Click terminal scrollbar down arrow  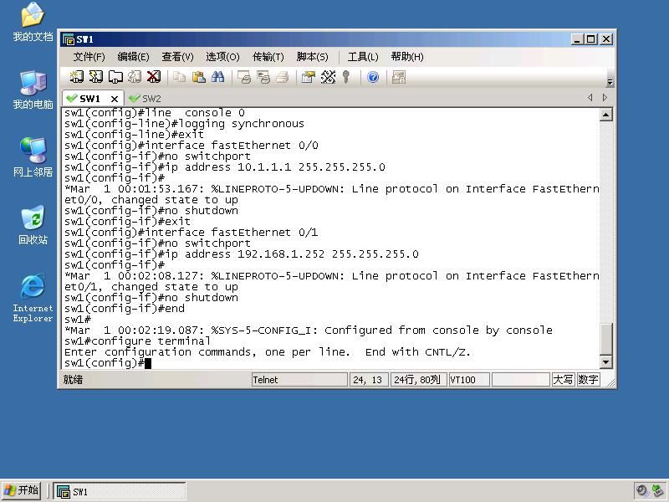(x=605, y=362)
